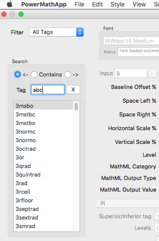This screenshot has height=241, width=159.
Task: Click the Tag search field
Action: 48,90
